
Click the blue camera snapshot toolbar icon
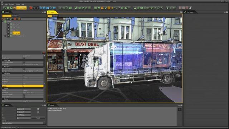pyautogui.click(x=48, y=8)
